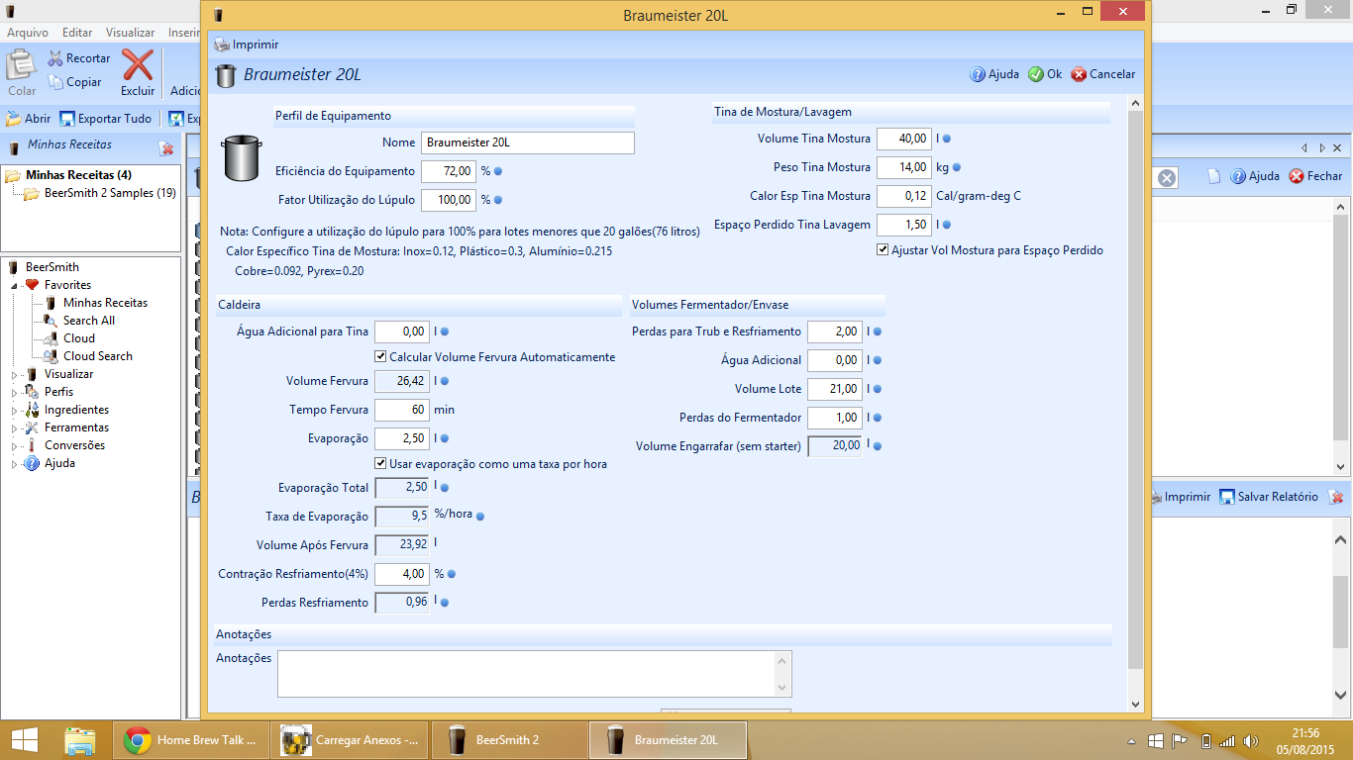The height and width of the screenshot is (760, 1353).
Task: Open Ajuda help in Braumeister dialog
Action: coord(993,74)
